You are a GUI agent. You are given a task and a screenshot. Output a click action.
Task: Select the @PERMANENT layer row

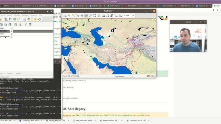(x=27, y=37)
